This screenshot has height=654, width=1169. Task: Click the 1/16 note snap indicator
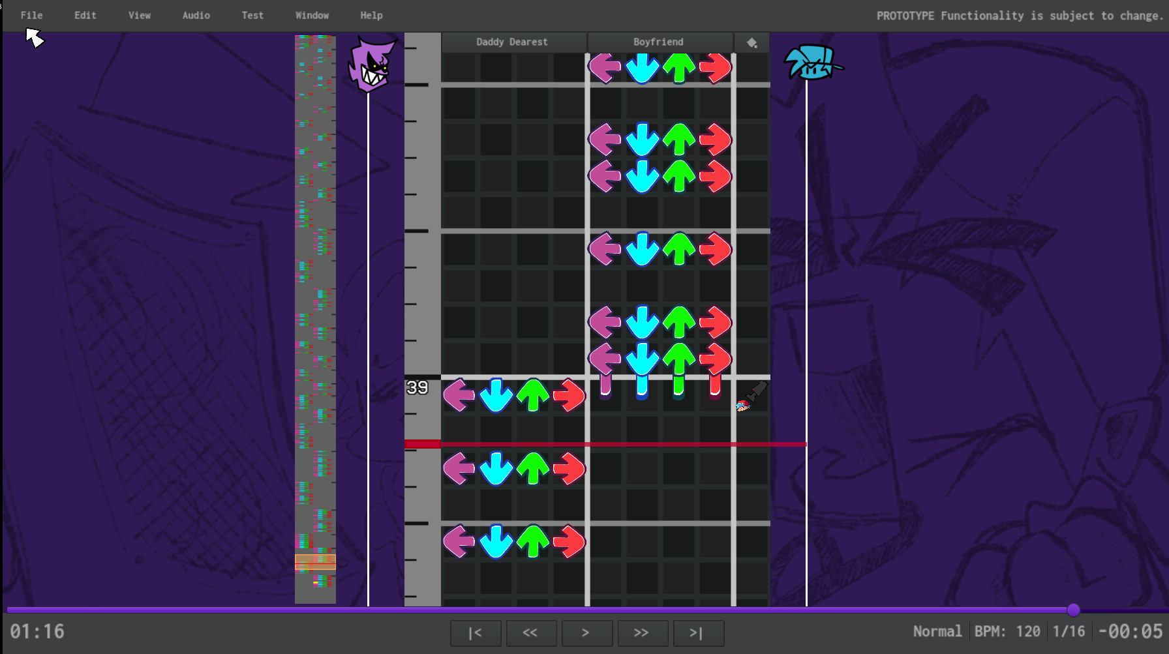pos(1069,631)
